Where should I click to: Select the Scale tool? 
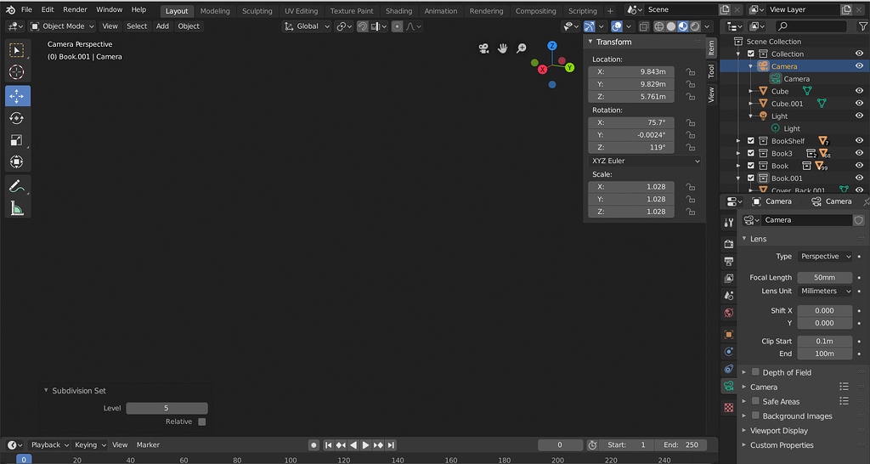[x=17, y=140]
